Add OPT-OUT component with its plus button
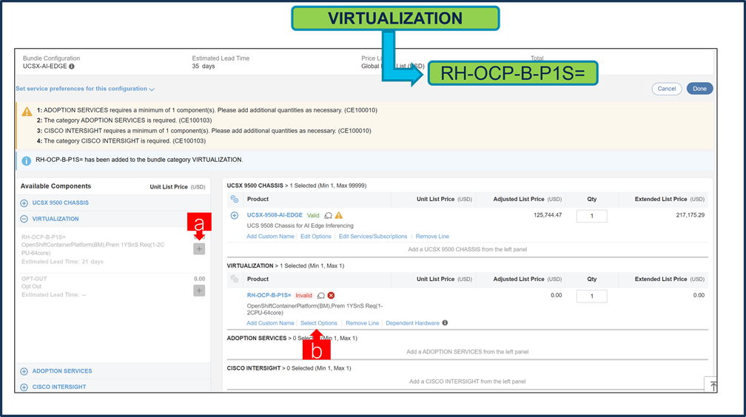Image resolution: width=746 pixels, height=417 pixels. pyautogui.click(x=199, y=291)
